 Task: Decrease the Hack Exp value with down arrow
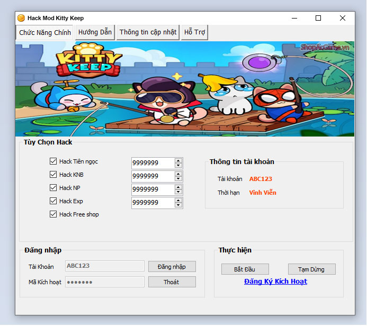coord(178,205)
